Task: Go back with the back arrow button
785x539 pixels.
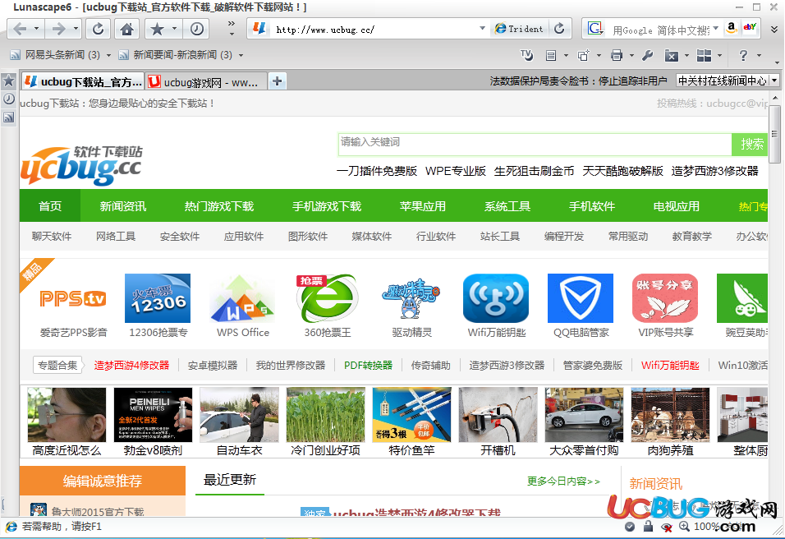Action: click(x=20, y=29)
